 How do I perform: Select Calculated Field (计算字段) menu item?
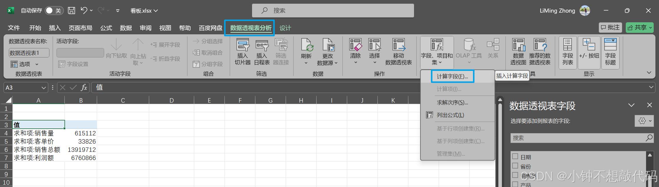pyautogui.click(x=452, y=76)
